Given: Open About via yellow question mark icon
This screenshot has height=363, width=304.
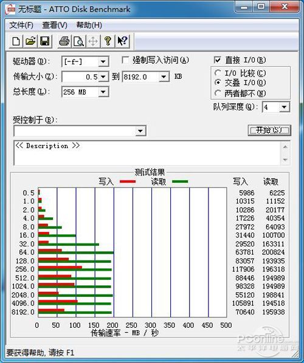Looking at the screenshot, I should coord(108,41).
